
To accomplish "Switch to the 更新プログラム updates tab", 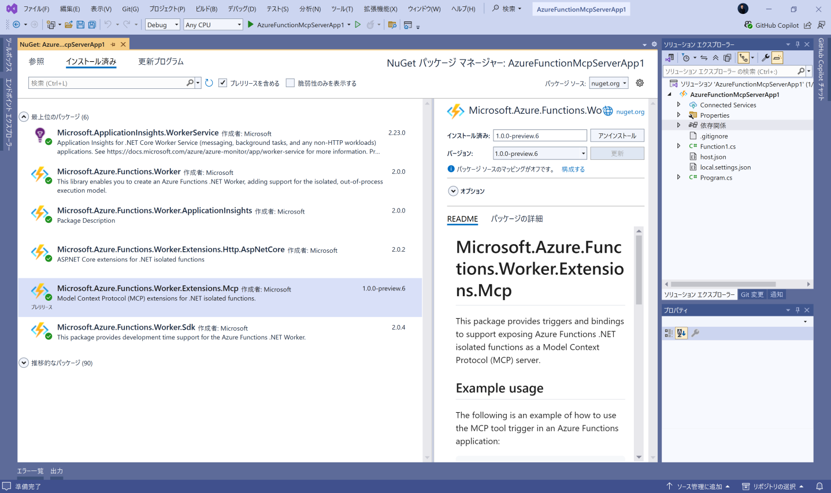I will (161, 61).
